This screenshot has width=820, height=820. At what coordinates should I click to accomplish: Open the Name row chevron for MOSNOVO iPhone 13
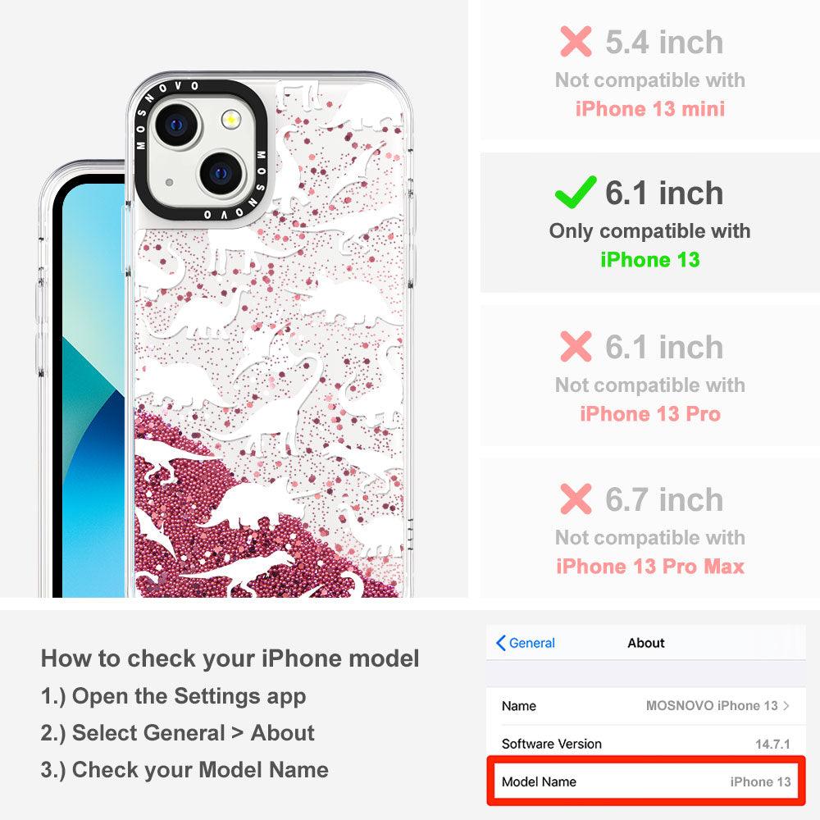[786, 705]
